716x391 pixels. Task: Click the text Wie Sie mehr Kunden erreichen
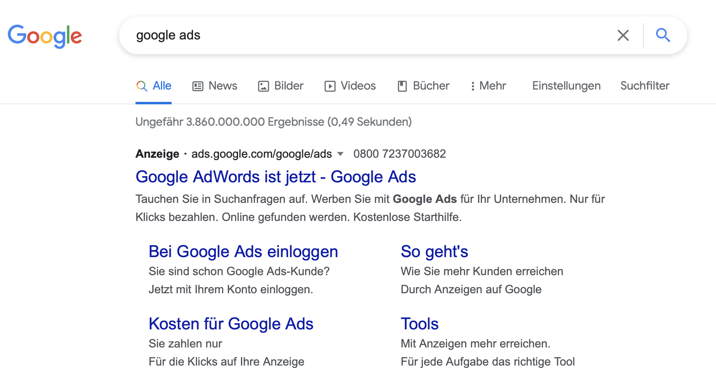coord(482,271)
